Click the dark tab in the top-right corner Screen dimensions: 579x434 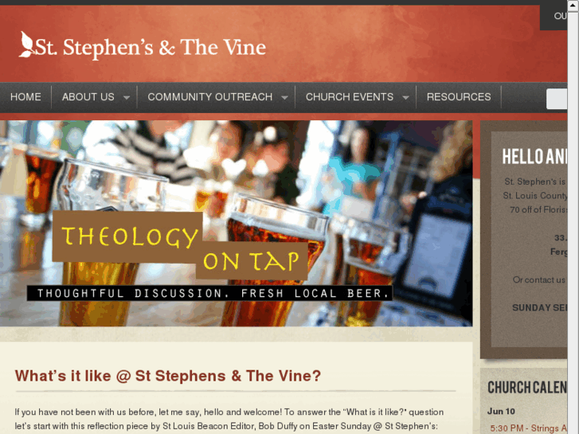(554, 18)
